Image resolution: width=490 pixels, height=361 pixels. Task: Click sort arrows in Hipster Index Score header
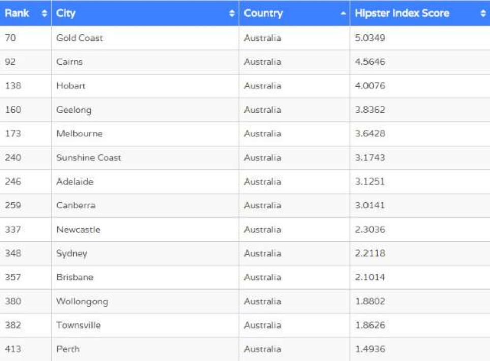[x=483, y=14]
